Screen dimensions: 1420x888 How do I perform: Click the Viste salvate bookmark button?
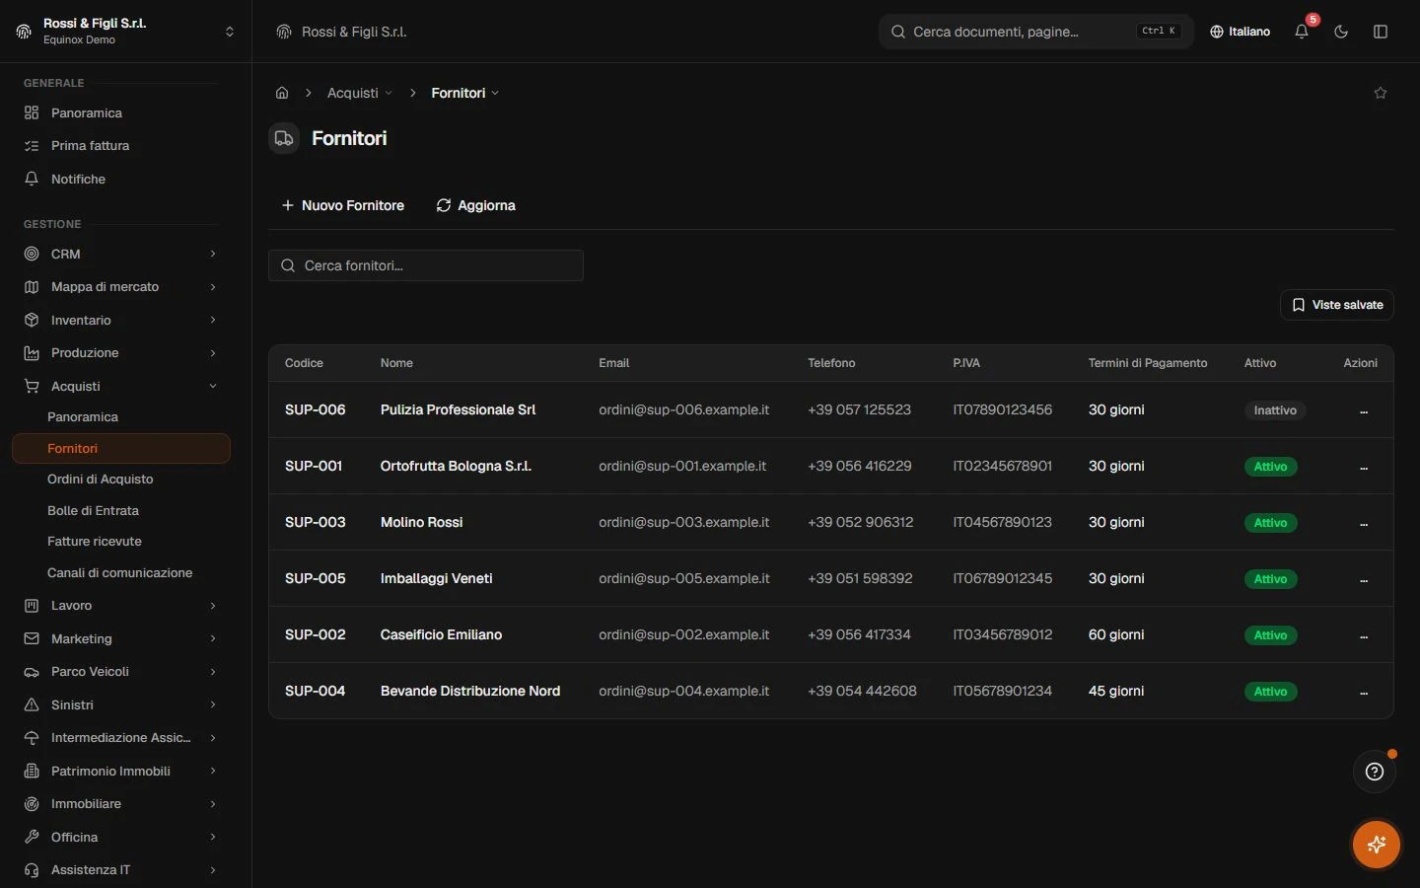click(1337, 305)
